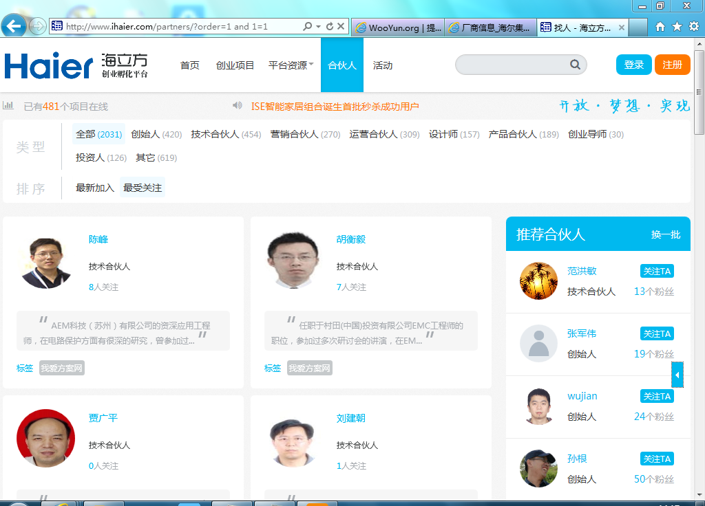Click the speaker announcement icon
The height and width of the screenshot is (506, 705).
[x=238, y=105]
